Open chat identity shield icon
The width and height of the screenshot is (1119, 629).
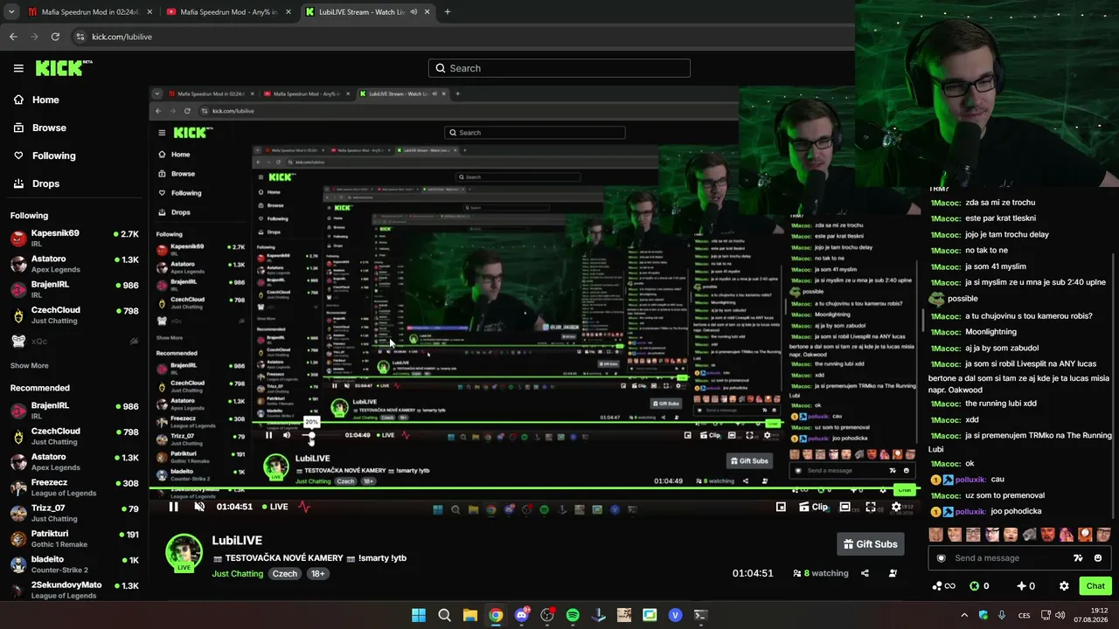(941, 558)
